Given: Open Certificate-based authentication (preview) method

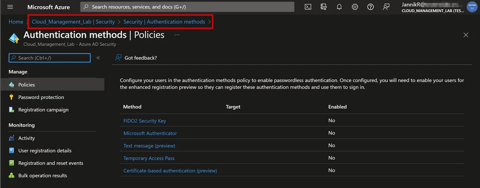Looking at the screenshot, I should pos(170,170).
